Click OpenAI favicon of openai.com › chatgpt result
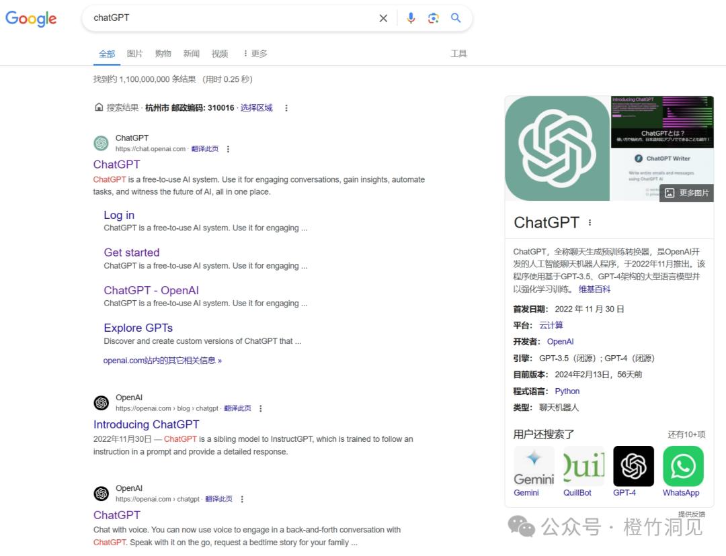Image resolution: width=726 pixels, height=556 pixels. [102, 493]
